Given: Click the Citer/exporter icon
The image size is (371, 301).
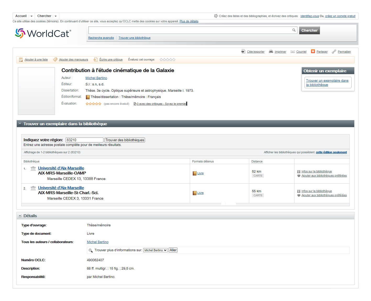Looking at the screenshot, I should tap(243, 52).
